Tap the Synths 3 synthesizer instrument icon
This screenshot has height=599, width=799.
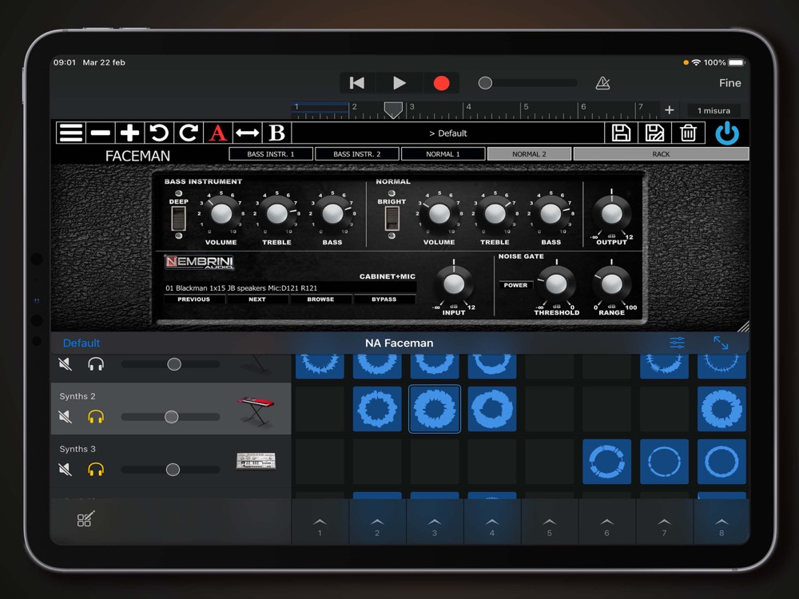click(256, 461)
